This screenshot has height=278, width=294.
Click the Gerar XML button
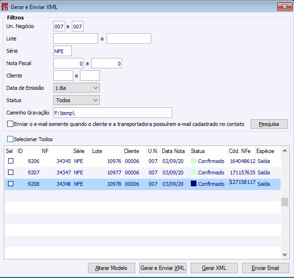point(214,268)
